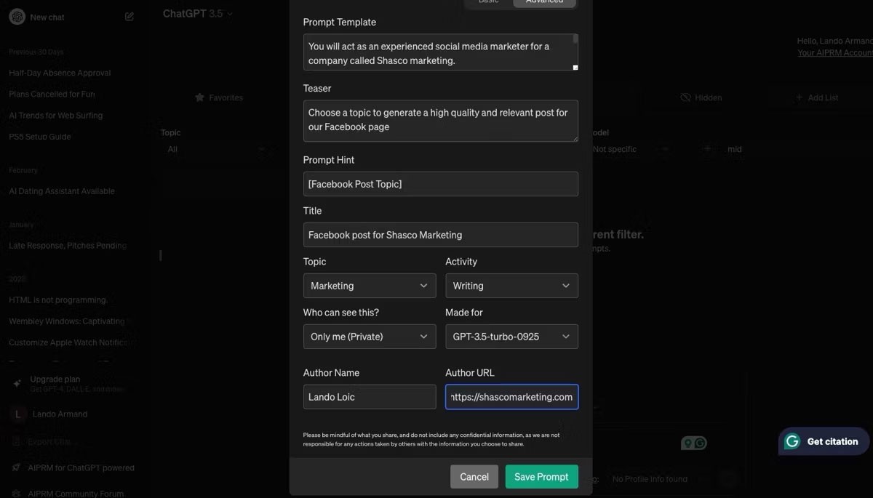
Task: Click the Lando Armand avatar icon
Action: click(x=17, y=414)
